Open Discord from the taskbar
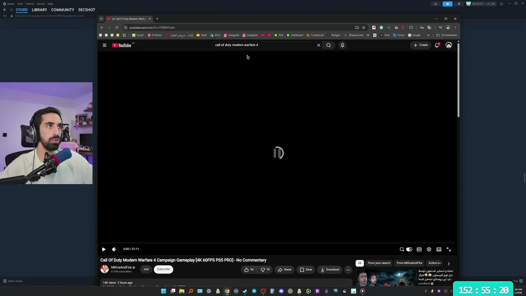This screenshot has width=526, height=296. [x=281, y=291]
